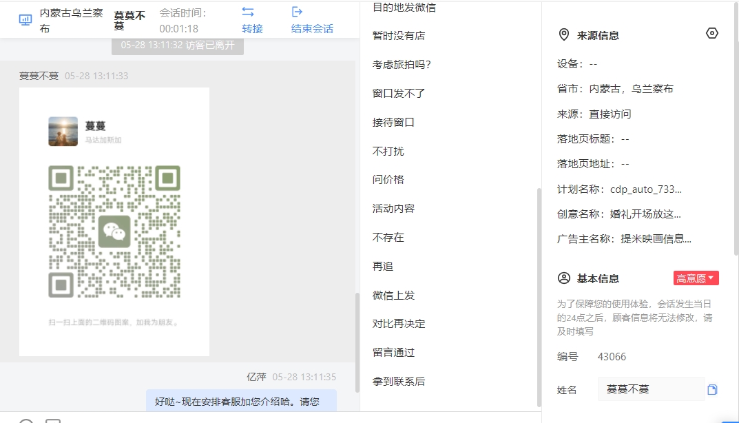This screenshot has width=739, height=423.
Task: Click the 创意名称 婚礼开场放这 value
Action: coord(645,214)
